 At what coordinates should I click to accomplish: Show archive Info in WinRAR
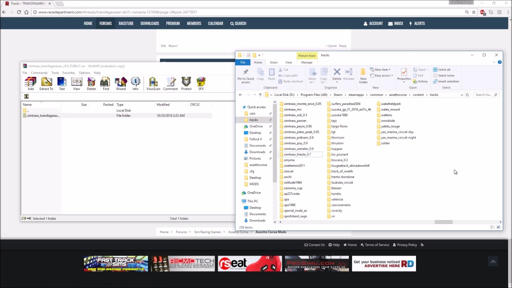[x=135, y=83]
